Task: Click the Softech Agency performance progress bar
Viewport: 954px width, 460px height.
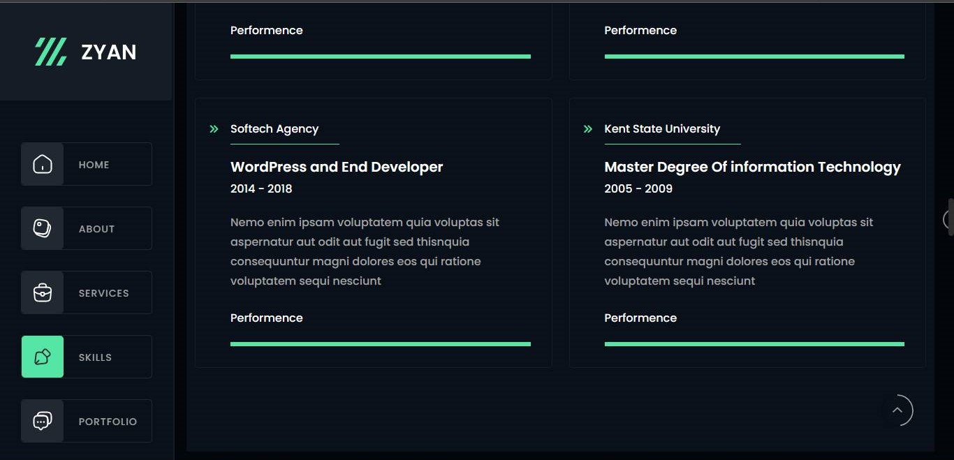Action: (381, 344)
